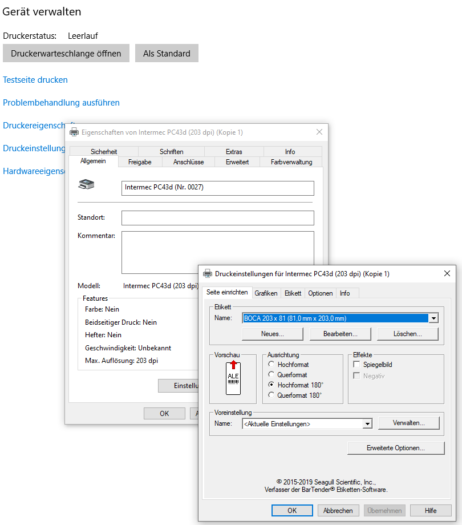The height and width of the screenshot is (525, 462).
Task: Switch to the Seite einrichten tab
Action: tap(227, 292)
